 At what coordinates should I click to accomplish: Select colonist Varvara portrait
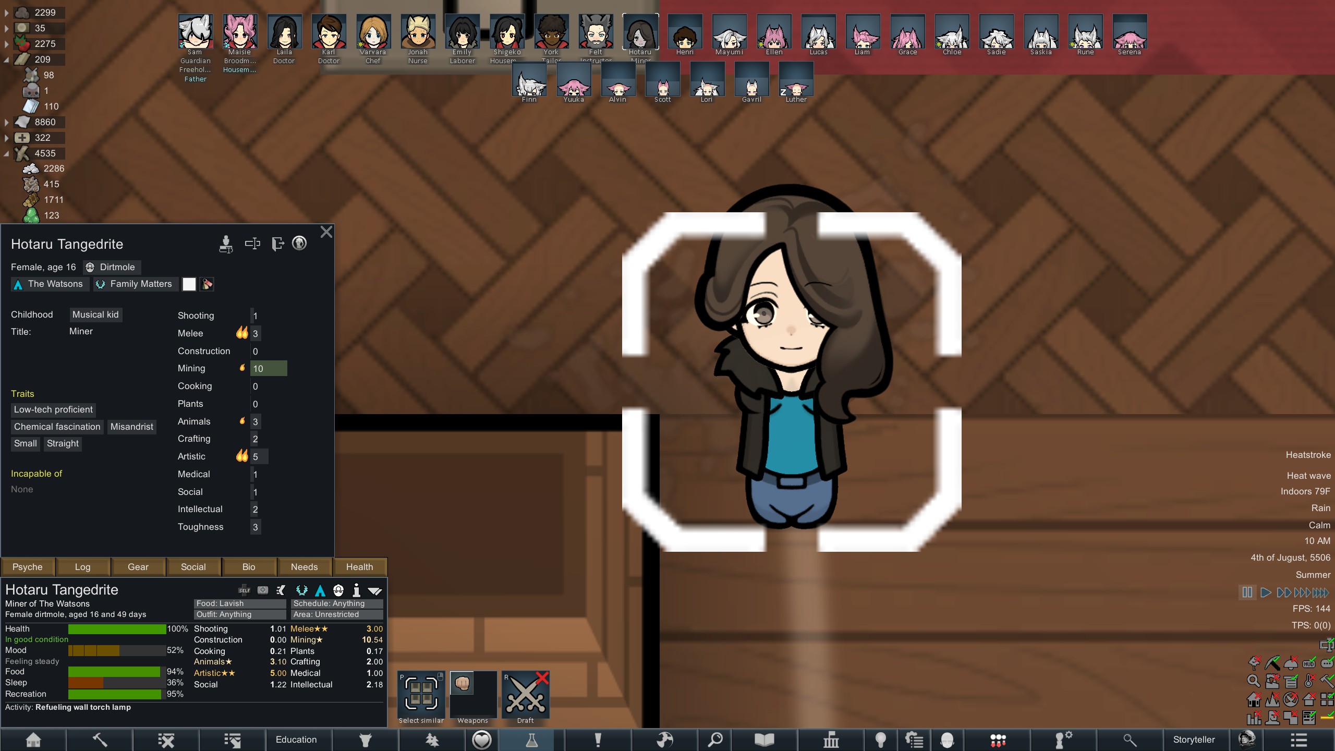tap(373, 32)
